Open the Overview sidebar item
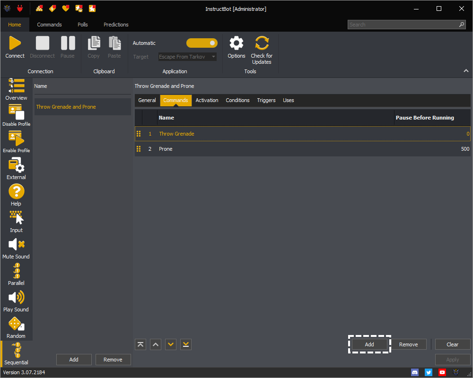 (x=16, y=89)
